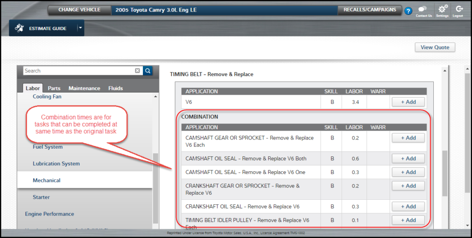Add the V6 timing belt labor
The height and width of the screenshot is (238, 472).
pyautogui.click(x=408, y=102)
